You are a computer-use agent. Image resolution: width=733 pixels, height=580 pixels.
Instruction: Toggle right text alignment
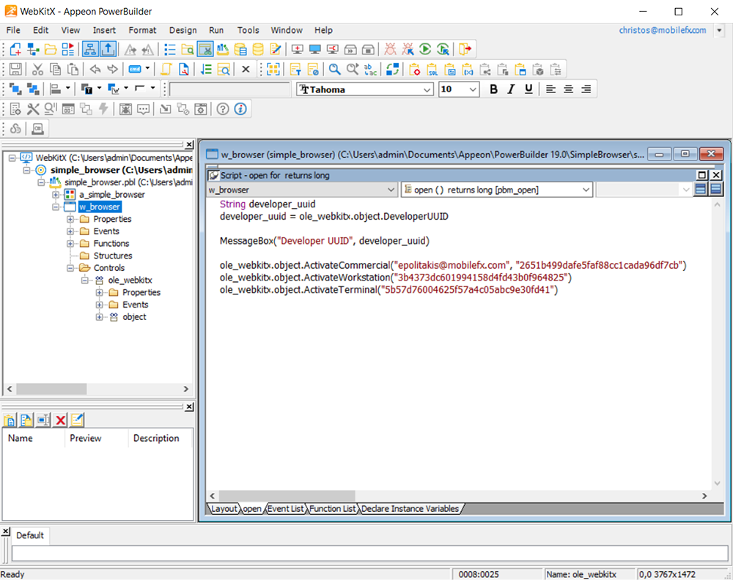[586, 89]
